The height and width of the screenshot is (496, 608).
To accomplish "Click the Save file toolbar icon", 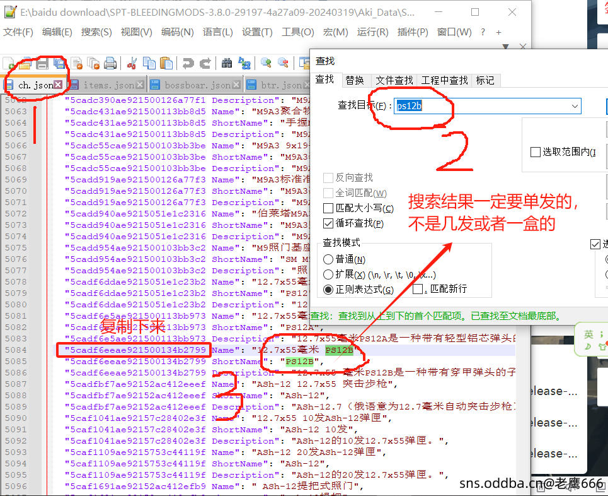I will click(42, 63).
